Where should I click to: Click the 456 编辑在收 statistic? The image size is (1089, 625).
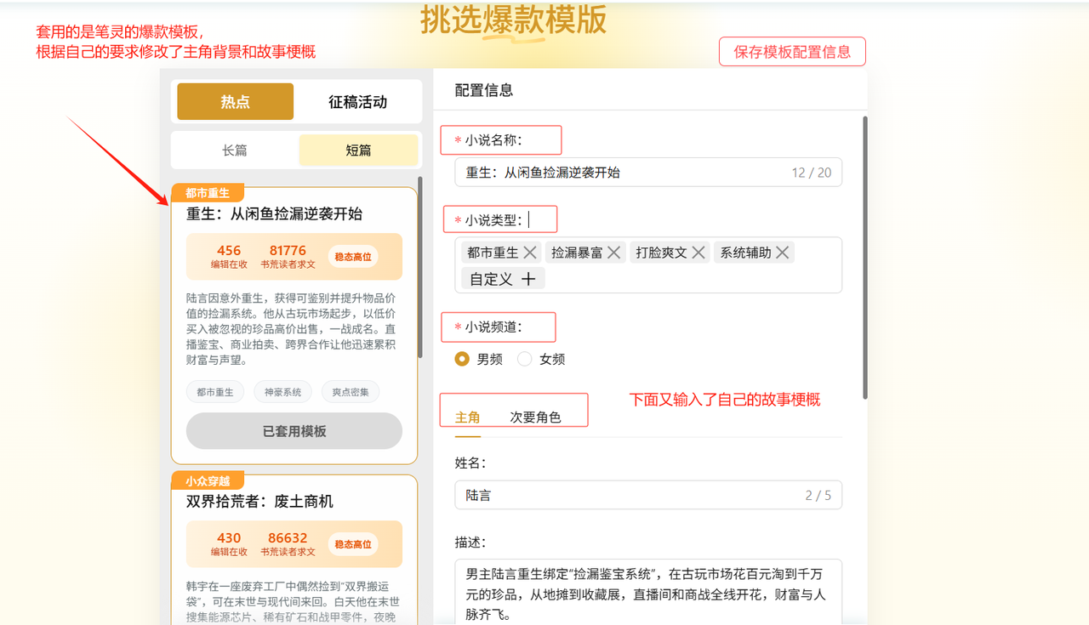point(229,257)
